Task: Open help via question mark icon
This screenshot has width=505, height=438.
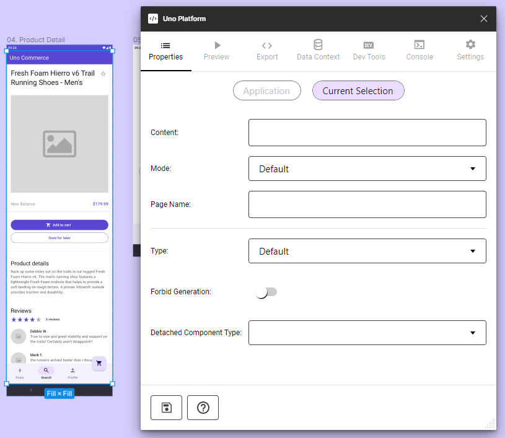Action: click(x=203, y=408)
